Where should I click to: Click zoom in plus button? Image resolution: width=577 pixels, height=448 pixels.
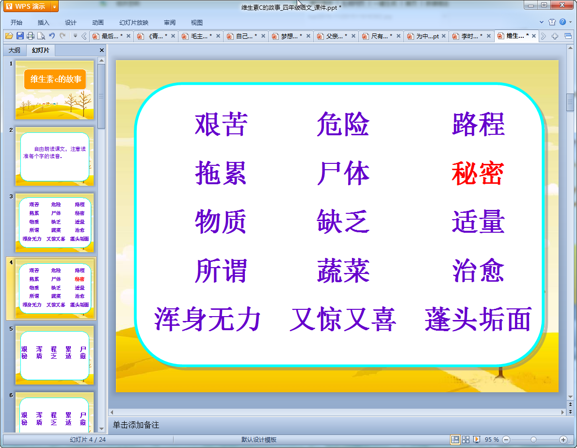coord(563,439)
